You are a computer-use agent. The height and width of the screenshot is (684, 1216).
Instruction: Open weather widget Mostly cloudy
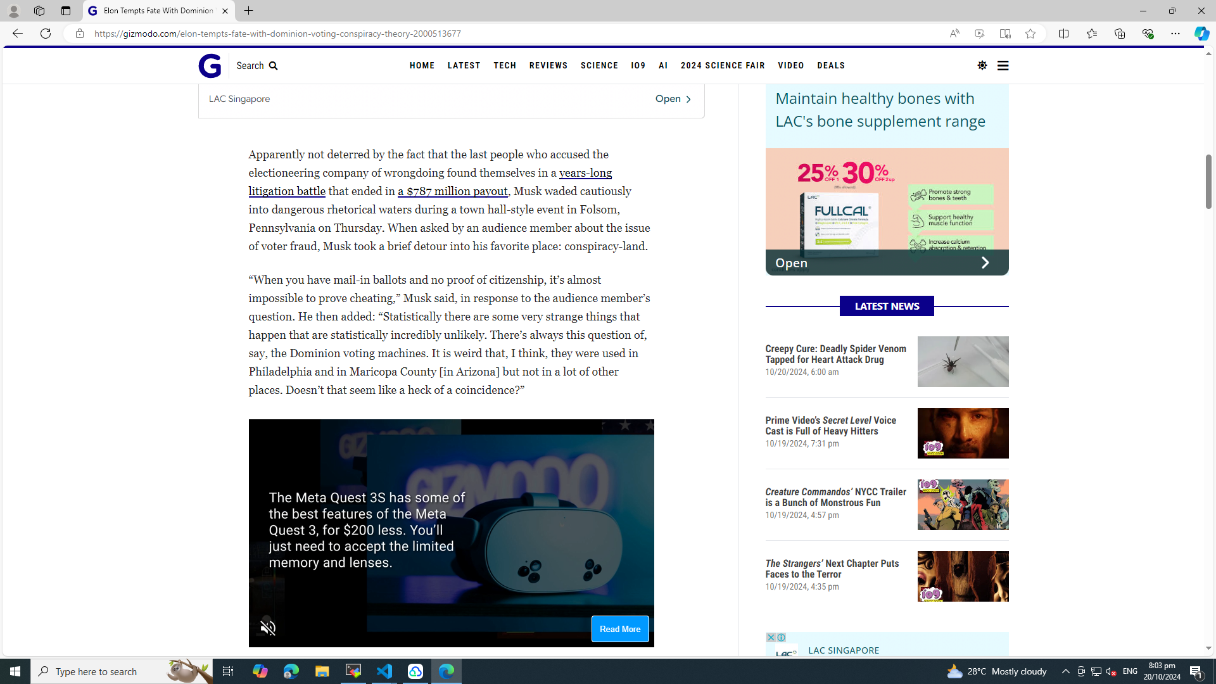pos(996,671)
